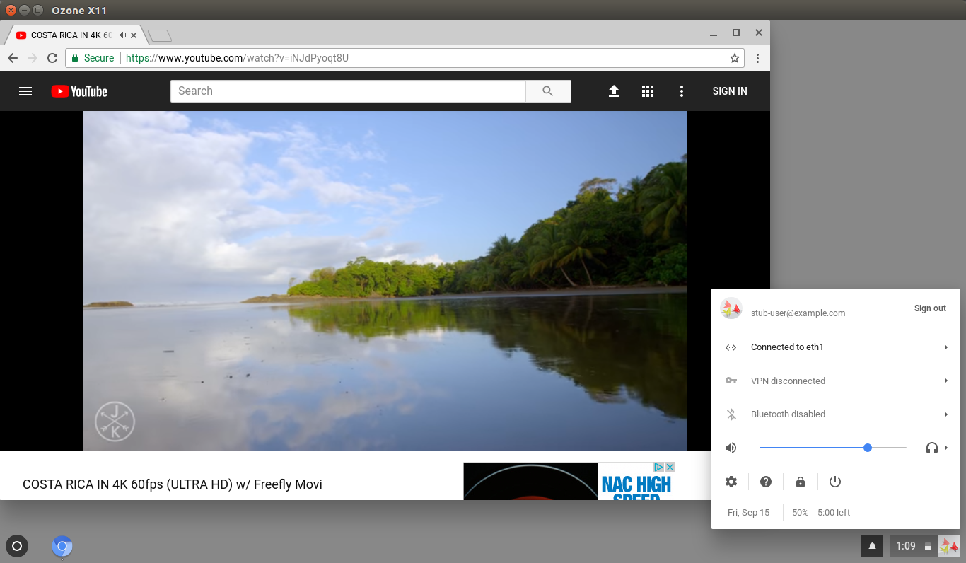Click SIGN IN on YouTube

coord(730,91)
